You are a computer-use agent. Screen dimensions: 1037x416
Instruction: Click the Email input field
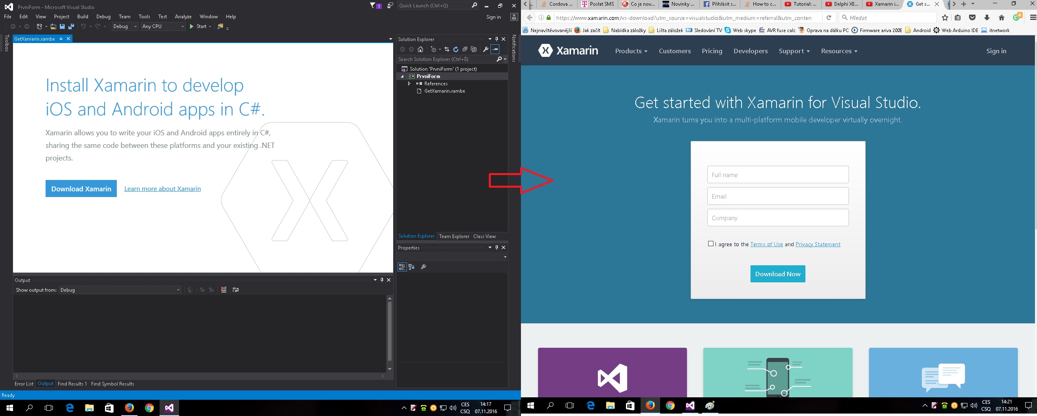click(x=778, y=196)
